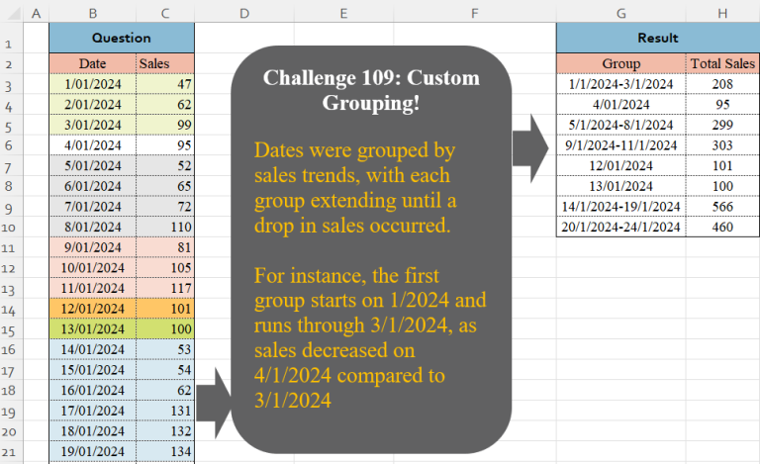Viewport: 760px width, 464px height.
Task: Click the Select All corner triangle
Action: pos(12,13)
